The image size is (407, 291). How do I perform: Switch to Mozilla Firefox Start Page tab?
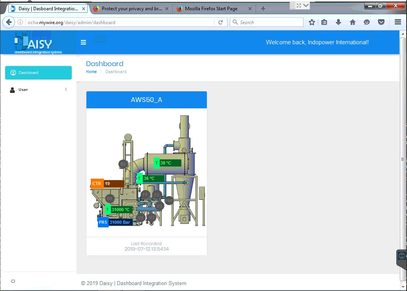(x=211, y=9)
